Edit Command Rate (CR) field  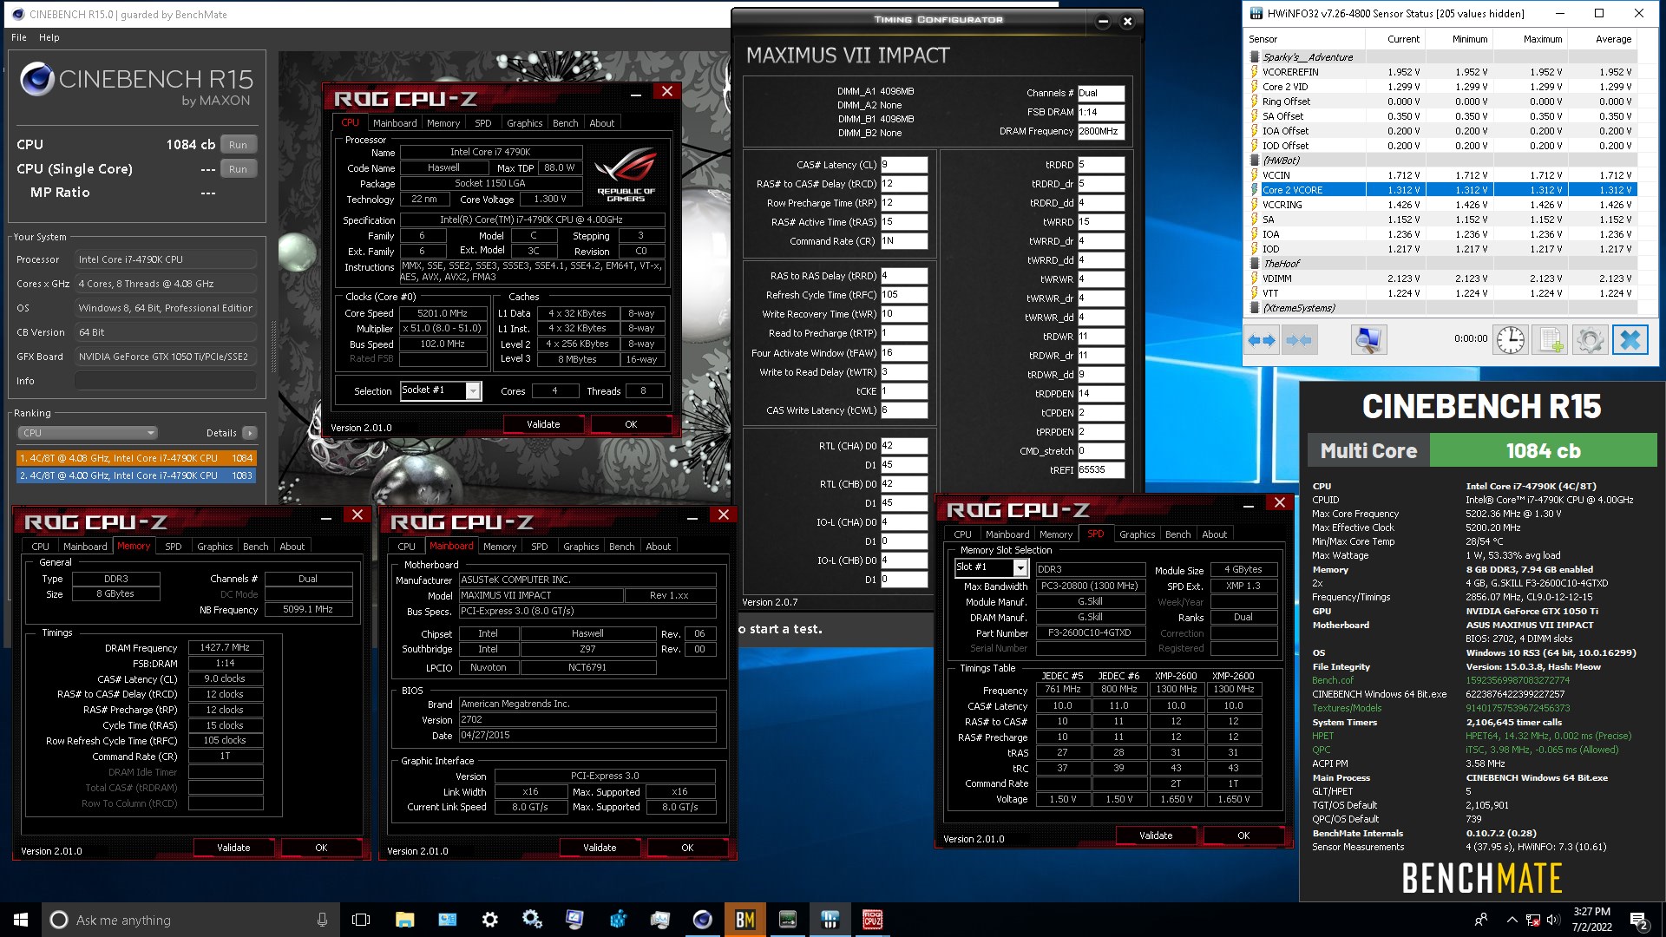(904, 241)
